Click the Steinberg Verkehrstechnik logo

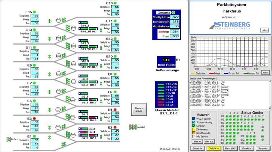(x=230, y=26)
